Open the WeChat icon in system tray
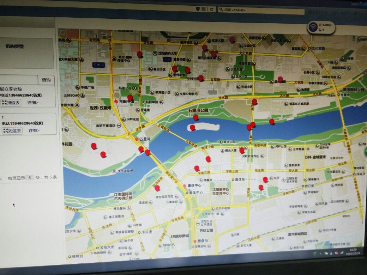The height and width of the screenshot is (275, 367). coord(326,253)
